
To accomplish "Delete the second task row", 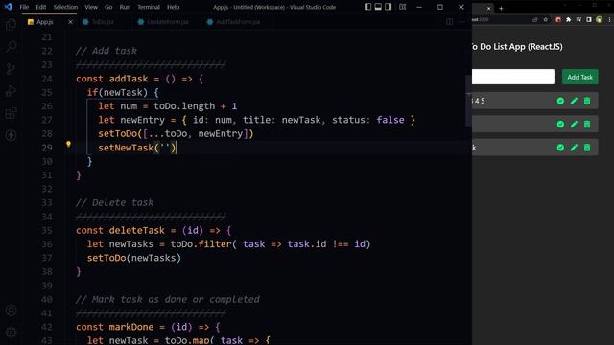I will [x=587, y=125].
